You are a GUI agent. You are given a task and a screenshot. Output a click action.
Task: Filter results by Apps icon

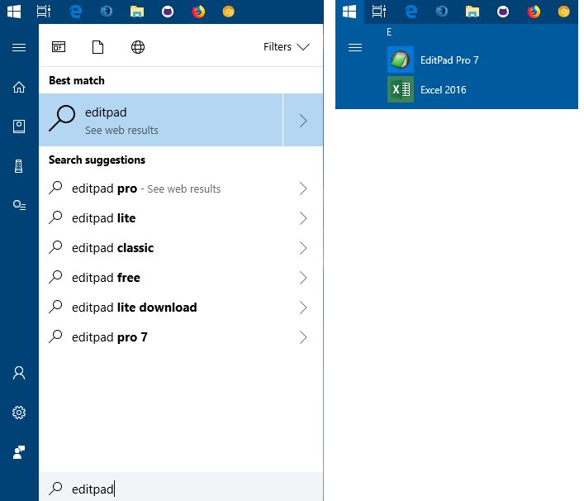tap(59, 47)
